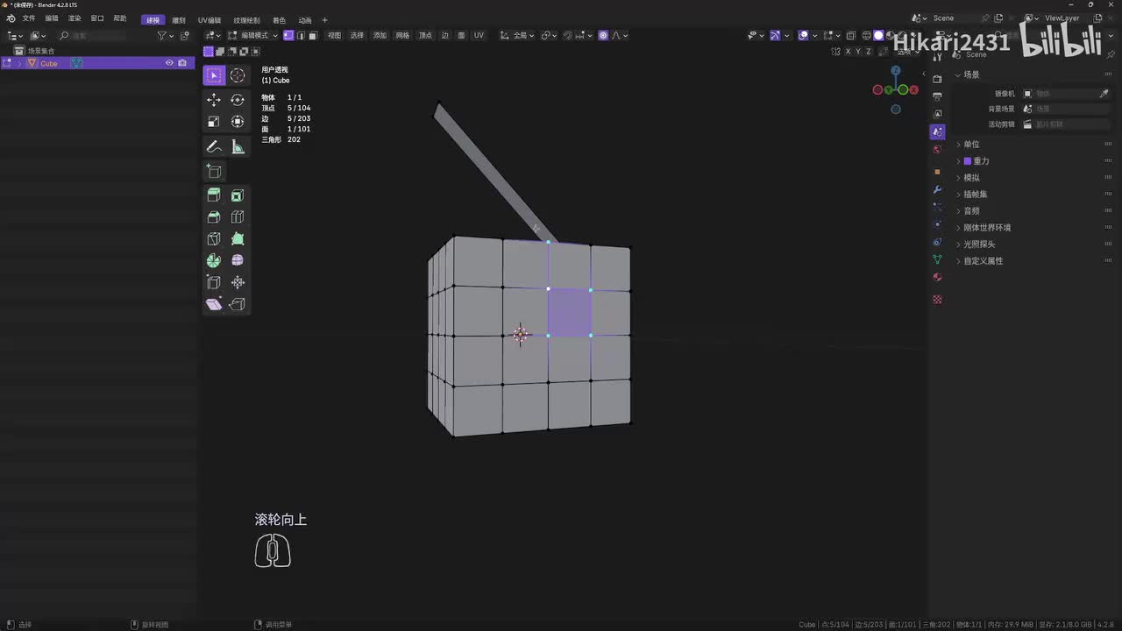The image size is (1122, 631).
Task: Select the Inset Faces tool
Action: click(x=238, y=195)
